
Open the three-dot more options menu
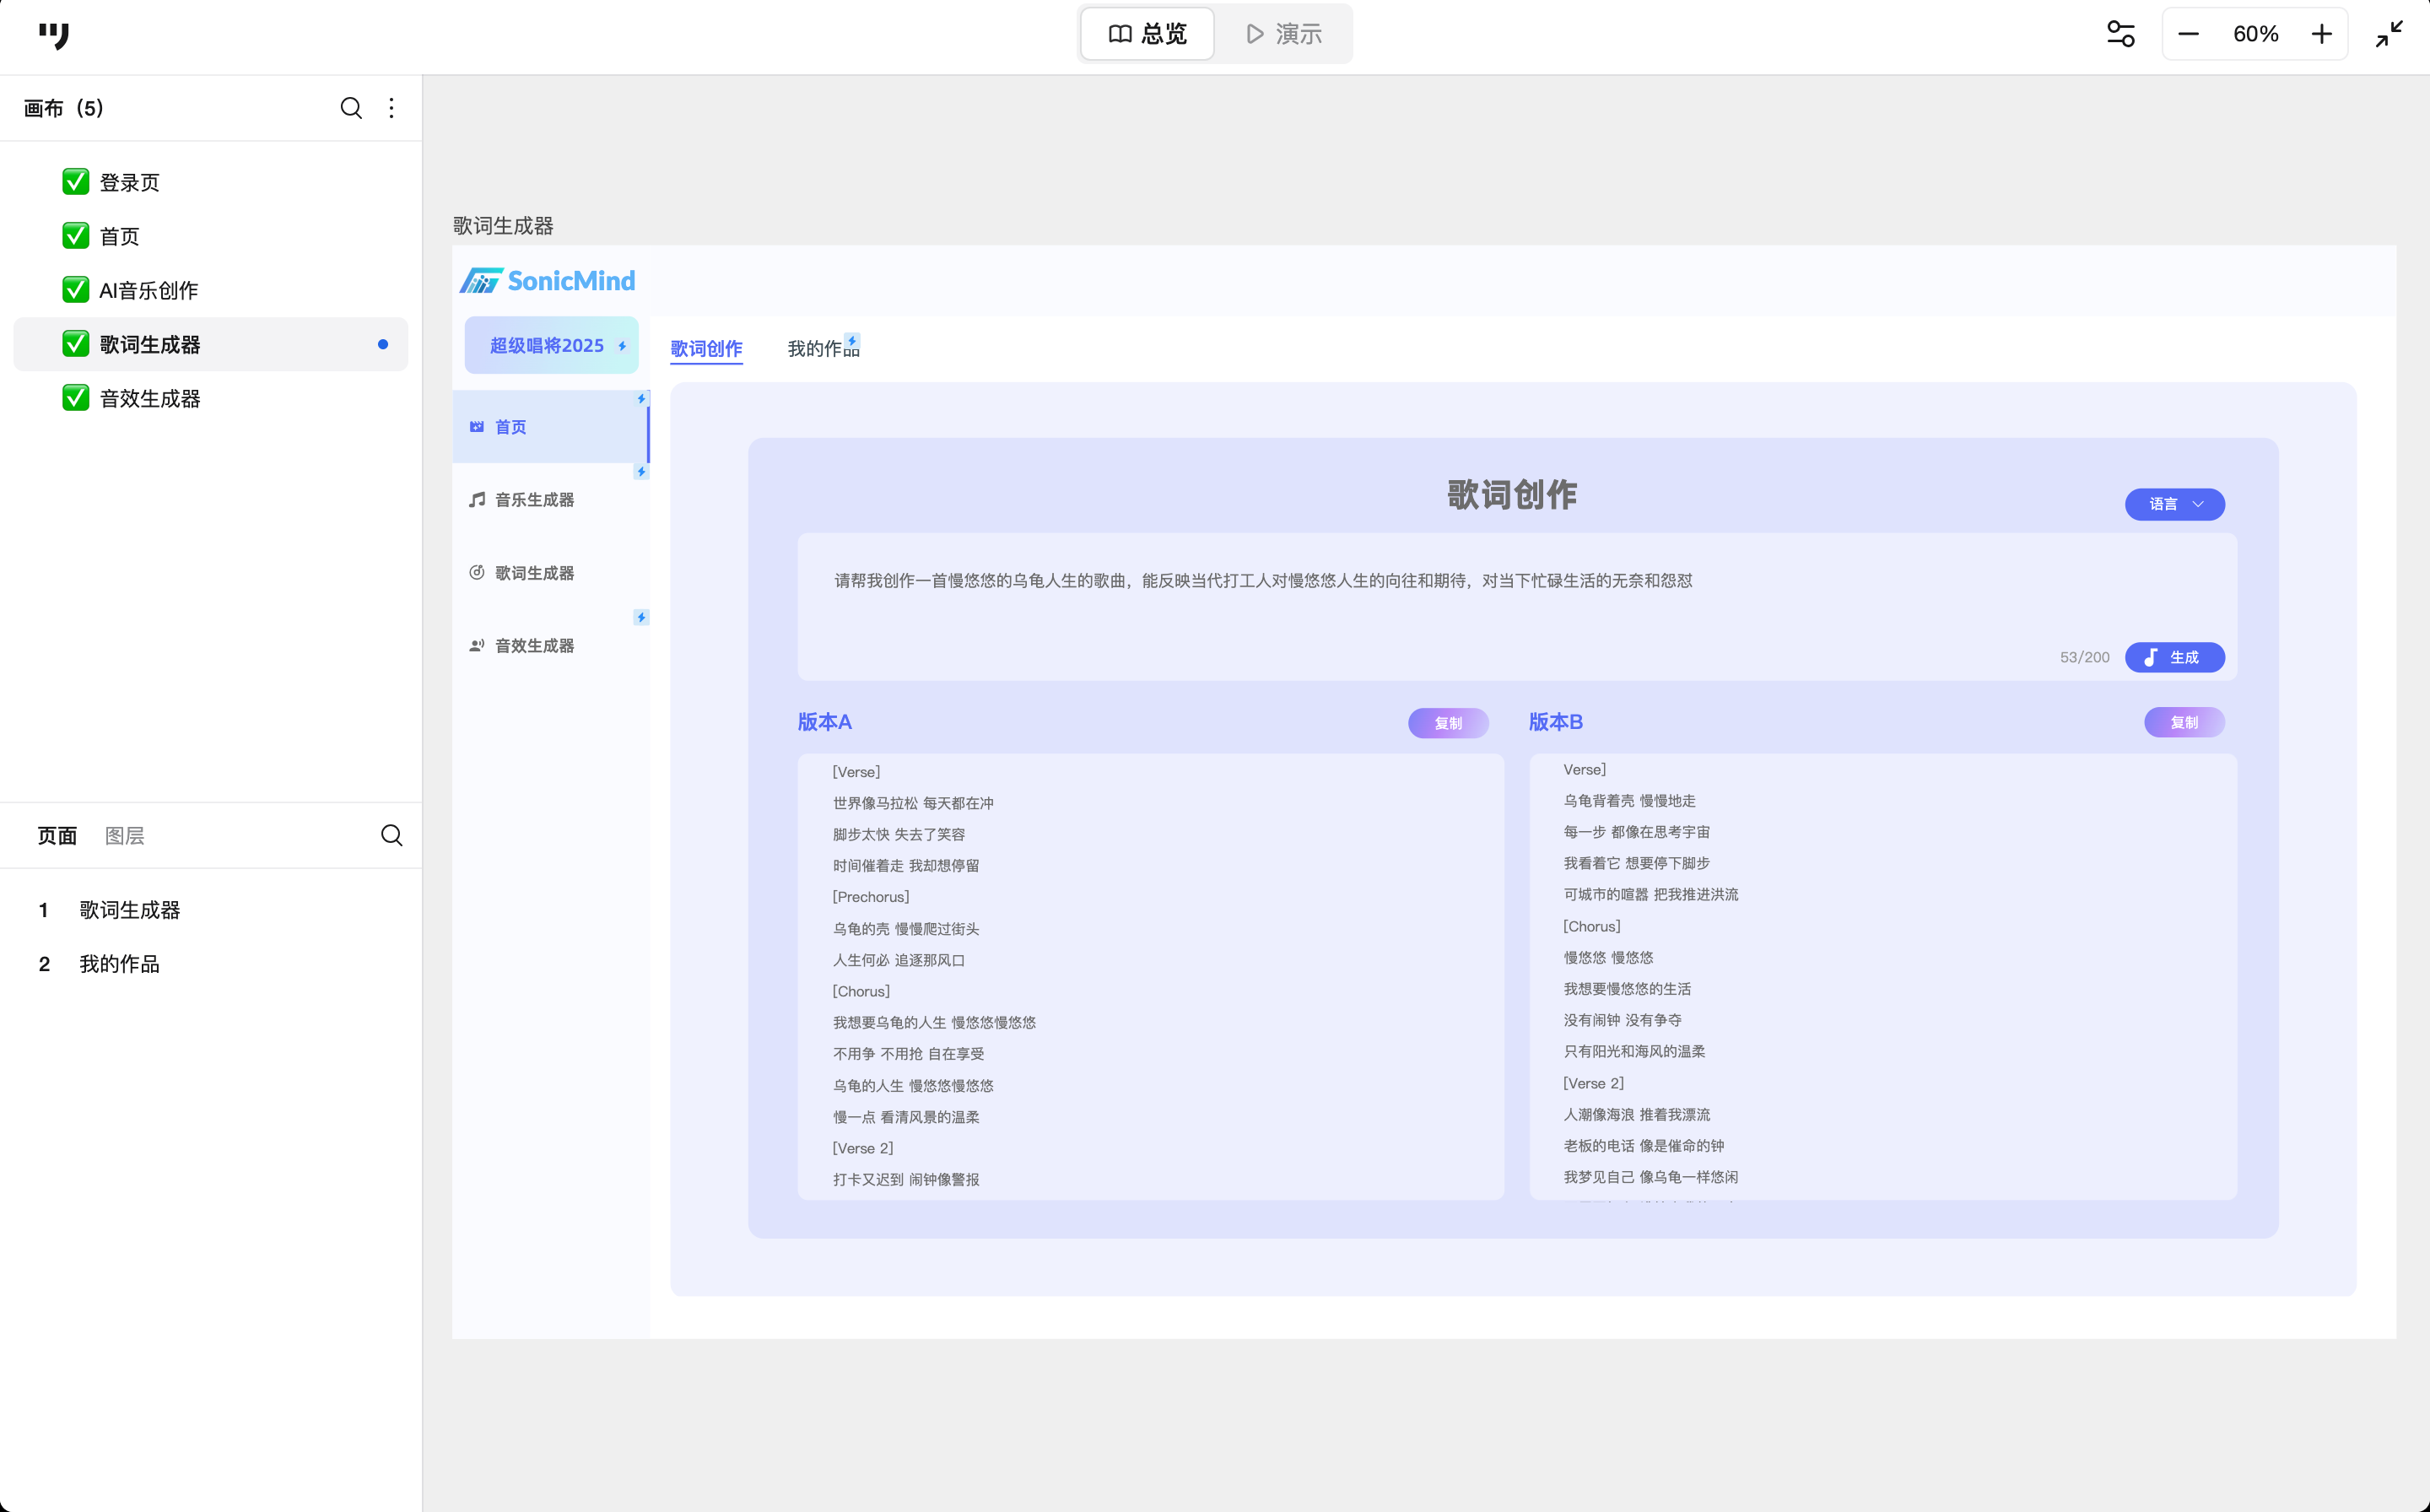pyautogui.click(x=391, y=108)
